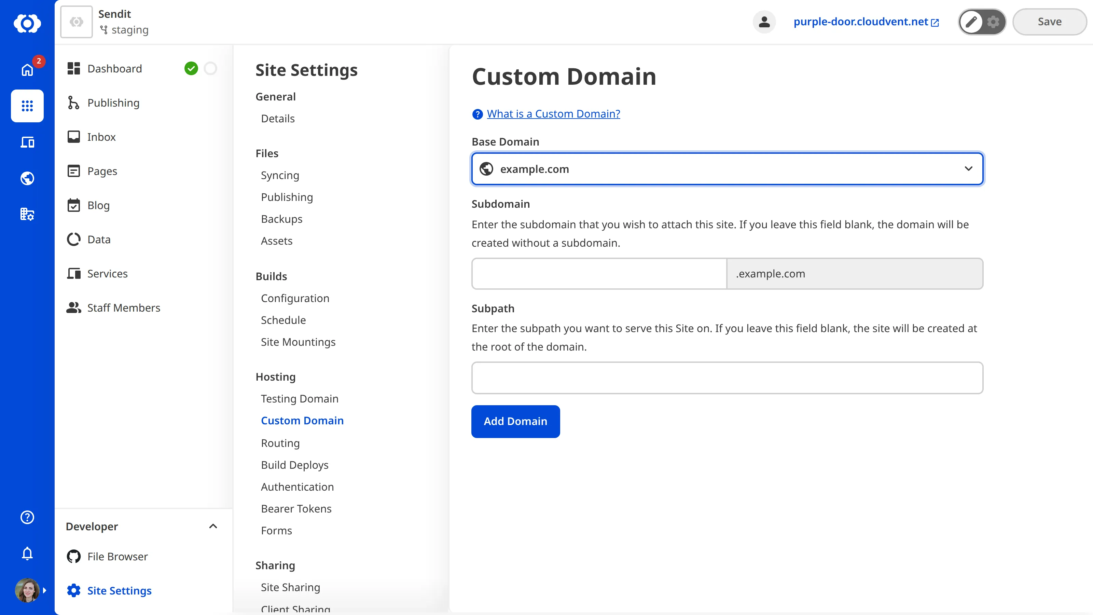Open Assets settings

tap(277, 241)
